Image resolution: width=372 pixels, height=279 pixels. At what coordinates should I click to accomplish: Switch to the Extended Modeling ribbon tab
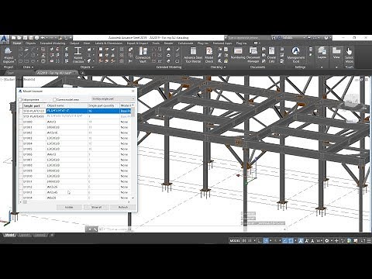(53, 43)
